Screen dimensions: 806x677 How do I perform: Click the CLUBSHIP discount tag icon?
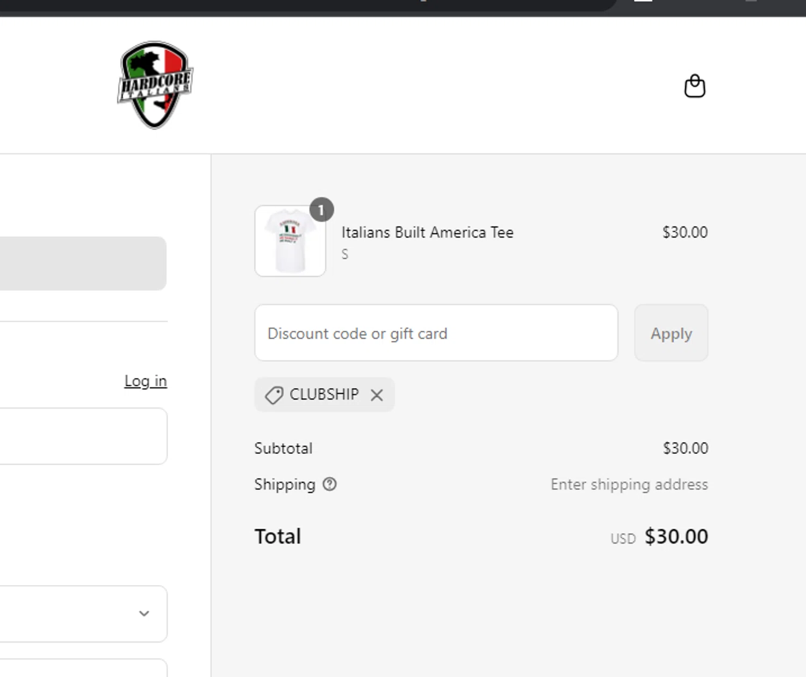(274, 395)
